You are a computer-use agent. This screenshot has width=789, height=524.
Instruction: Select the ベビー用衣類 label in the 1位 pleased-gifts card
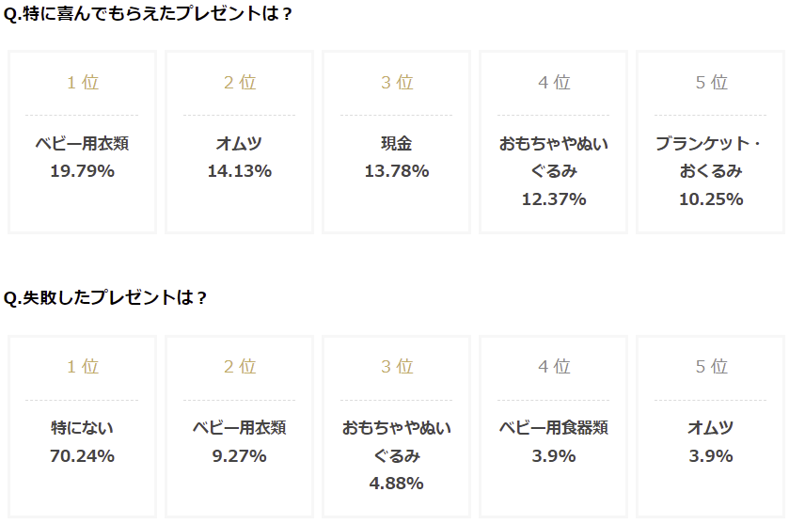click(x=82, y=144)
